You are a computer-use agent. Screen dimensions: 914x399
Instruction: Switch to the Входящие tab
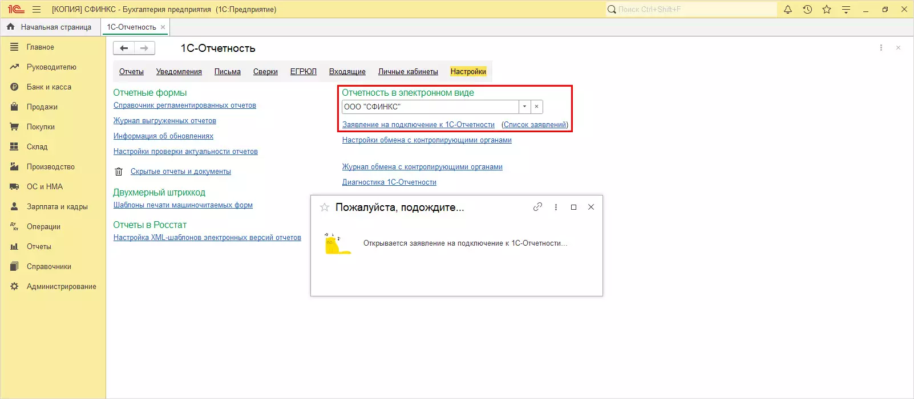click(347, 72)
